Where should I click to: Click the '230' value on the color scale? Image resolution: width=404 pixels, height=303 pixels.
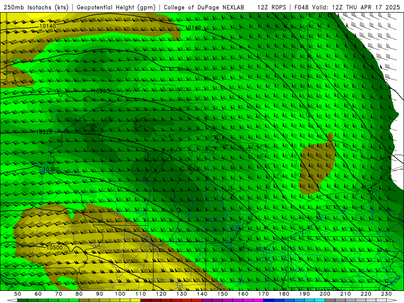[386, 294]
